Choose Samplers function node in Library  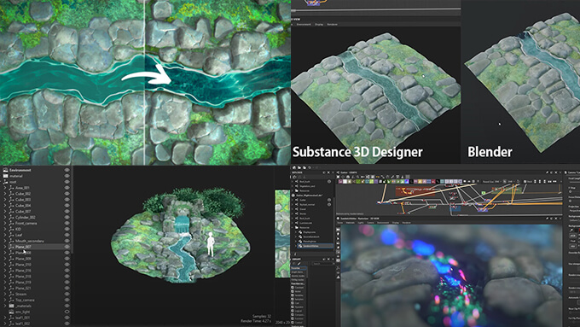click(x=299, y=299)
